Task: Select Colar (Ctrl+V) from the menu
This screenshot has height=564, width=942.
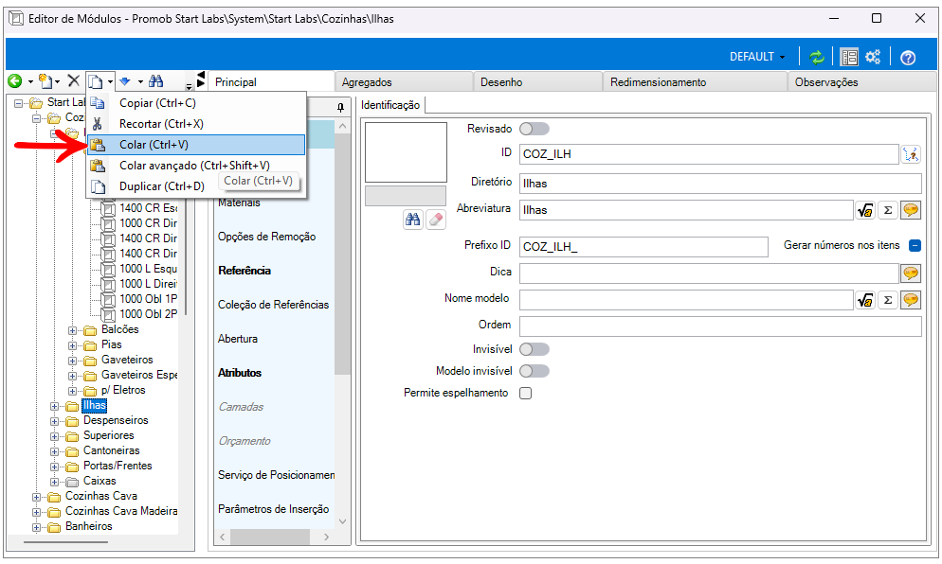Action: pos(154,145)
